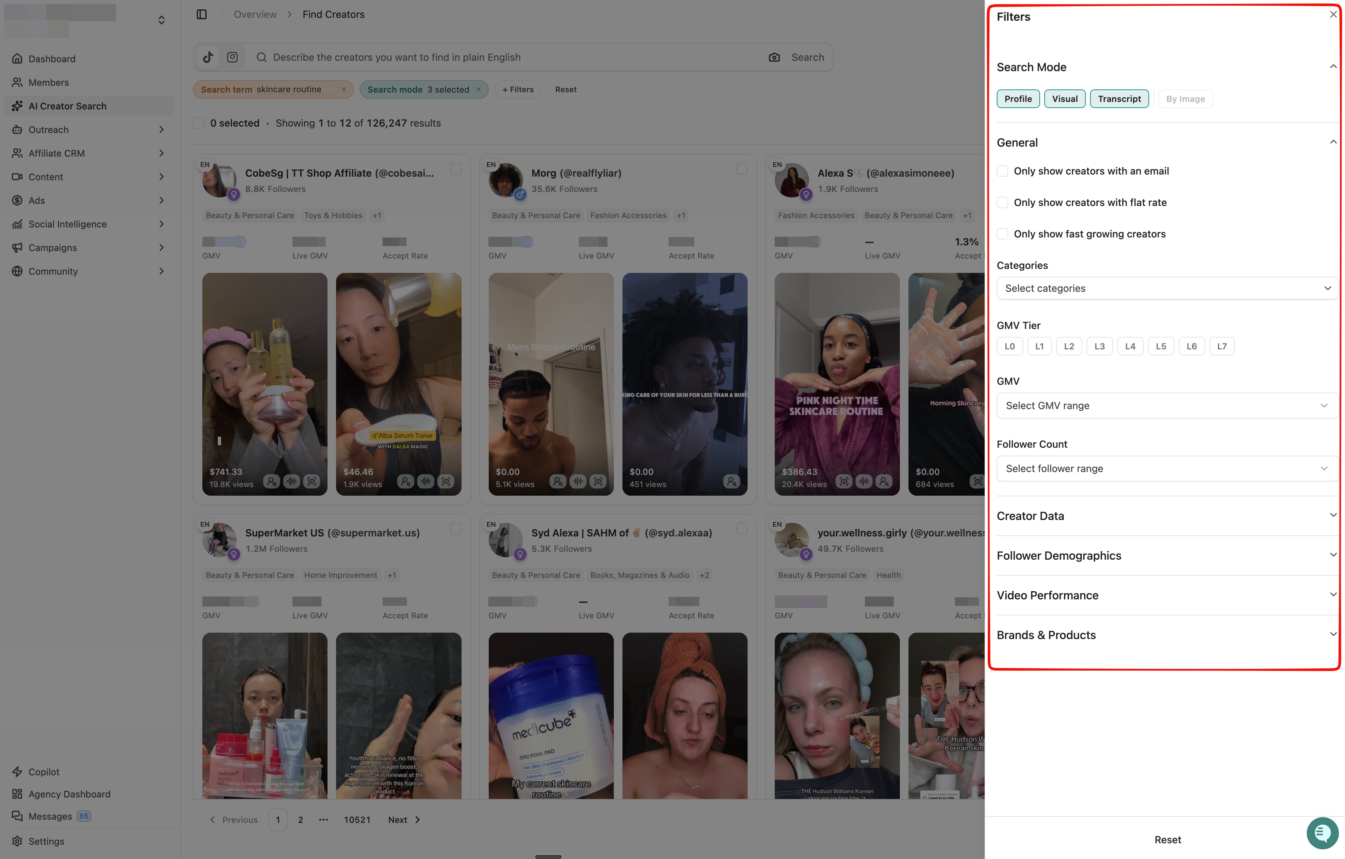Toggle the select-all results checkbox
The height and width of the screenshot is (859, 1345).
(199, 123)
